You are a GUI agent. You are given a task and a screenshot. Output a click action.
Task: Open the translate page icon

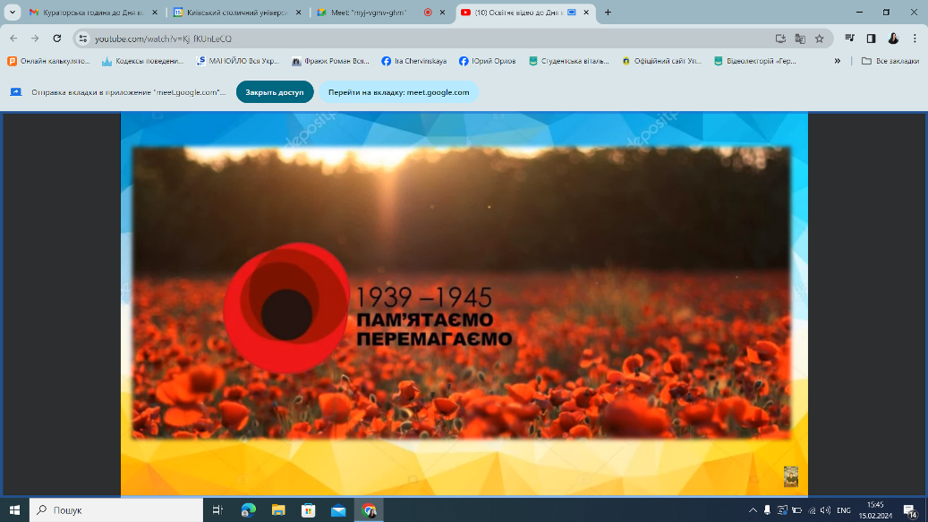click(x=800, y=39)
